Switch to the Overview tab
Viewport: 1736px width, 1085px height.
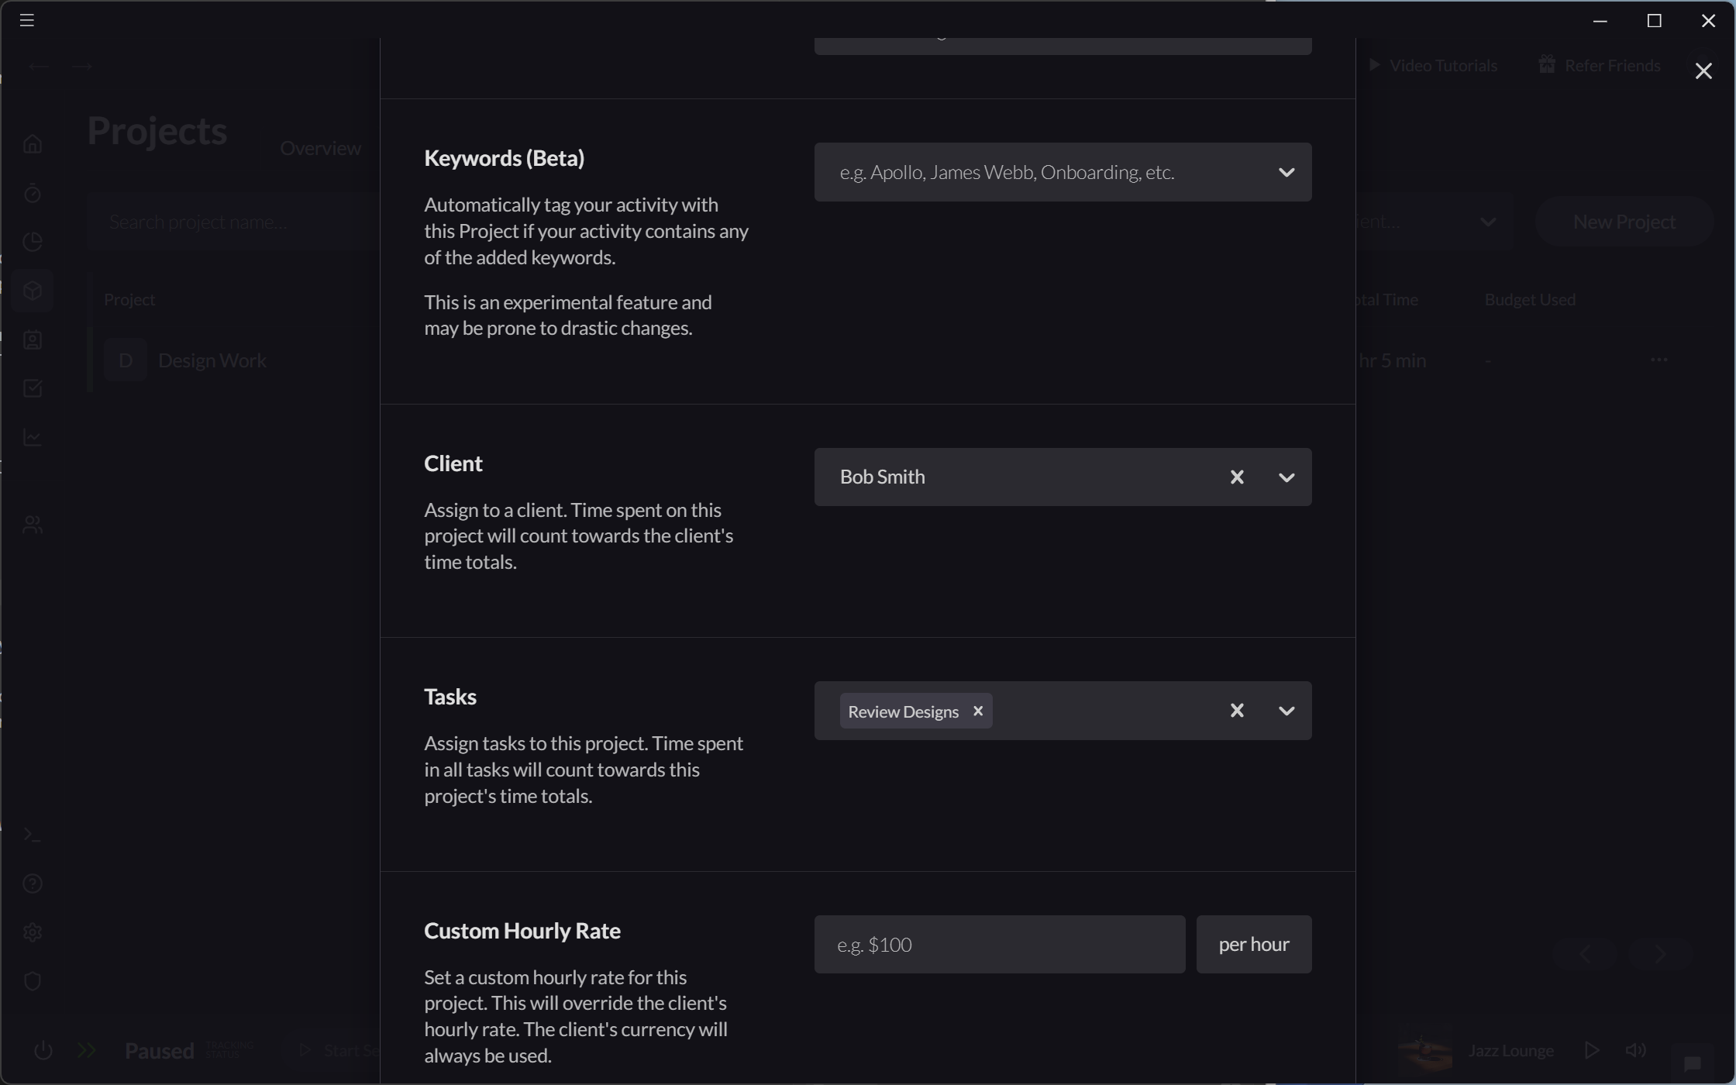[x=321, y=148]
